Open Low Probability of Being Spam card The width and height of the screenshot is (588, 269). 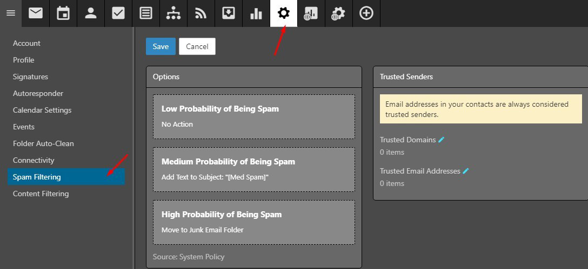(x=254, y=116)
